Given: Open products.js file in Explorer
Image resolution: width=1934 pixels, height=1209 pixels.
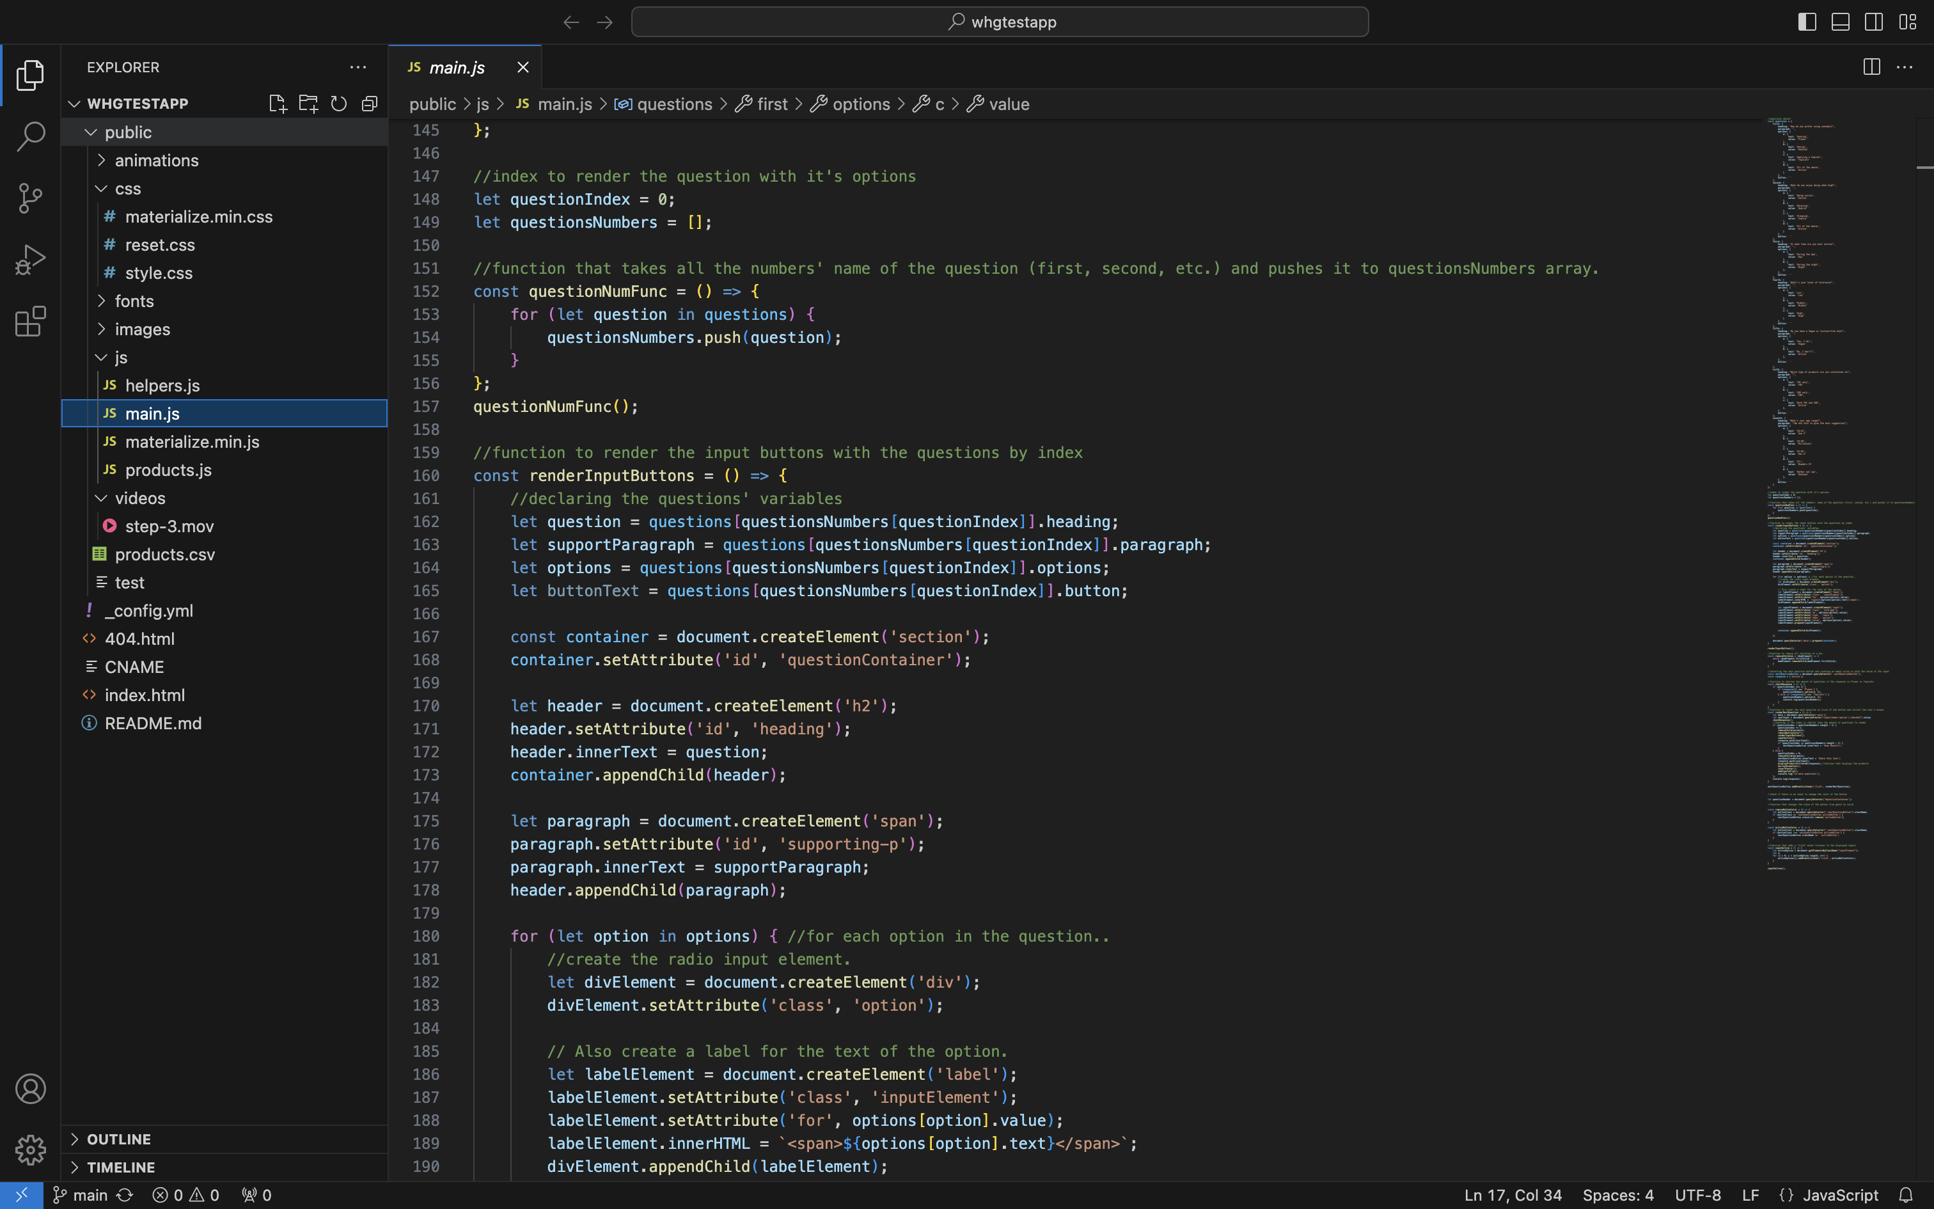Looking at the screenshot, I should click(168, 470).
